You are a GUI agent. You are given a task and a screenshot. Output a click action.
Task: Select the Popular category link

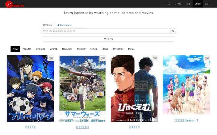coord(27,49)
